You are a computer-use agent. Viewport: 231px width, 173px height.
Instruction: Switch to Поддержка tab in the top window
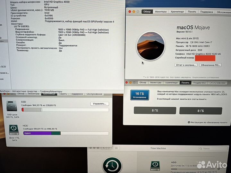207,12
